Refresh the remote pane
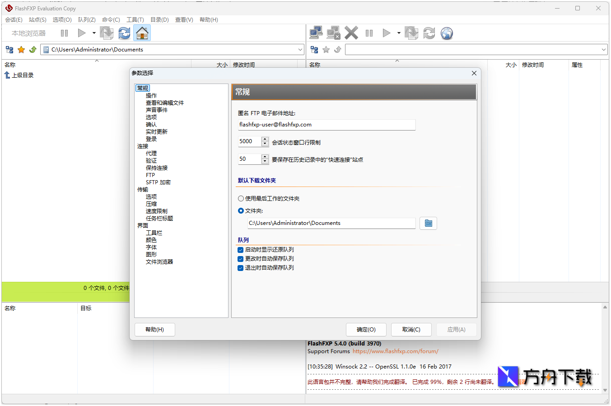Image resolution: width=611 pixels, height=406 pixels. (x=429, y=33)
